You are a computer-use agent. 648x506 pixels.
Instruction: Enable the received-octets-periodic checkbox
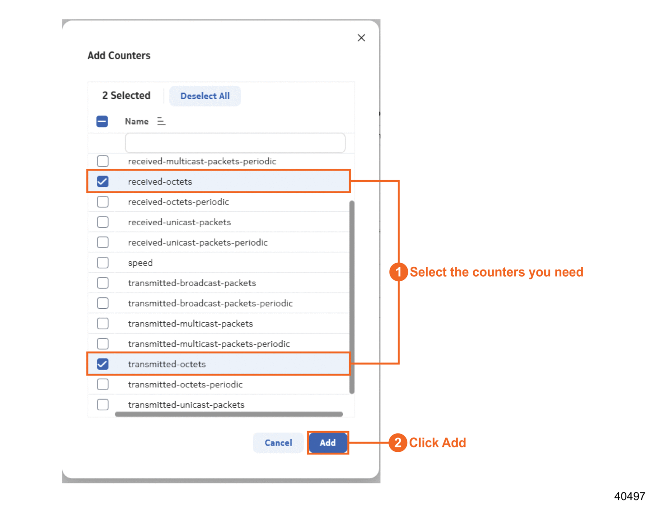point(103,202)
